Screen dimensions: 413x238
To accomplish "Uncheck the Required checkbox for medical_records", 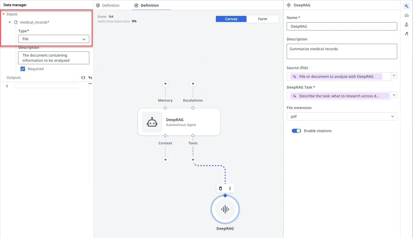I will pyautogui.click(x=23, y=69).
